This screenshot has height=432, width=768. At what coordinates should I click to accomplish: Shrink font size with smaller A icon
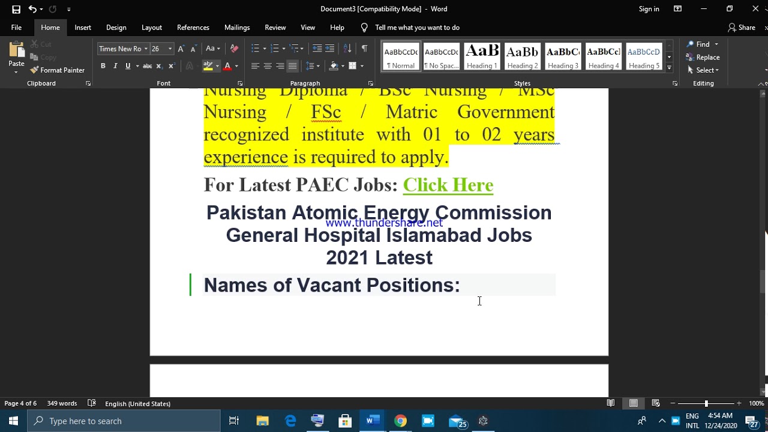click(193, 49)
